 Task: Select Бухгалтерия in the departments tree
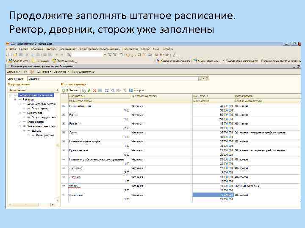(35, 113)
